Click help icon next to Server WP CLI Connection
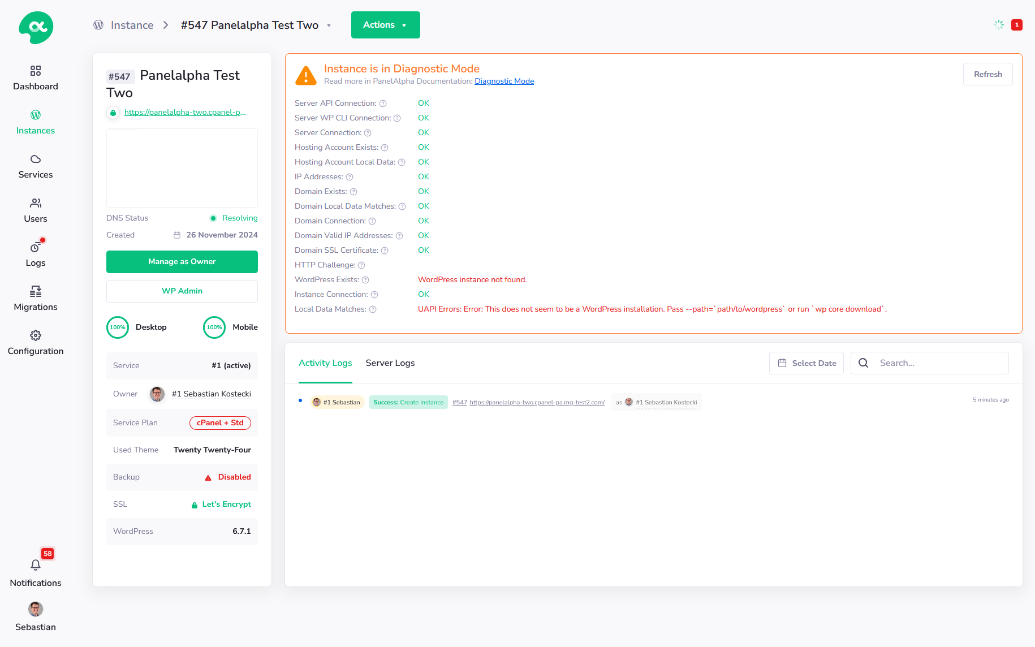The image size is (1035, 647). coord(397,118)
